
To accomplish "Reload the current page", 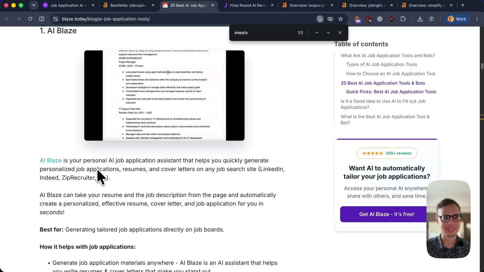I will (30, 19).
